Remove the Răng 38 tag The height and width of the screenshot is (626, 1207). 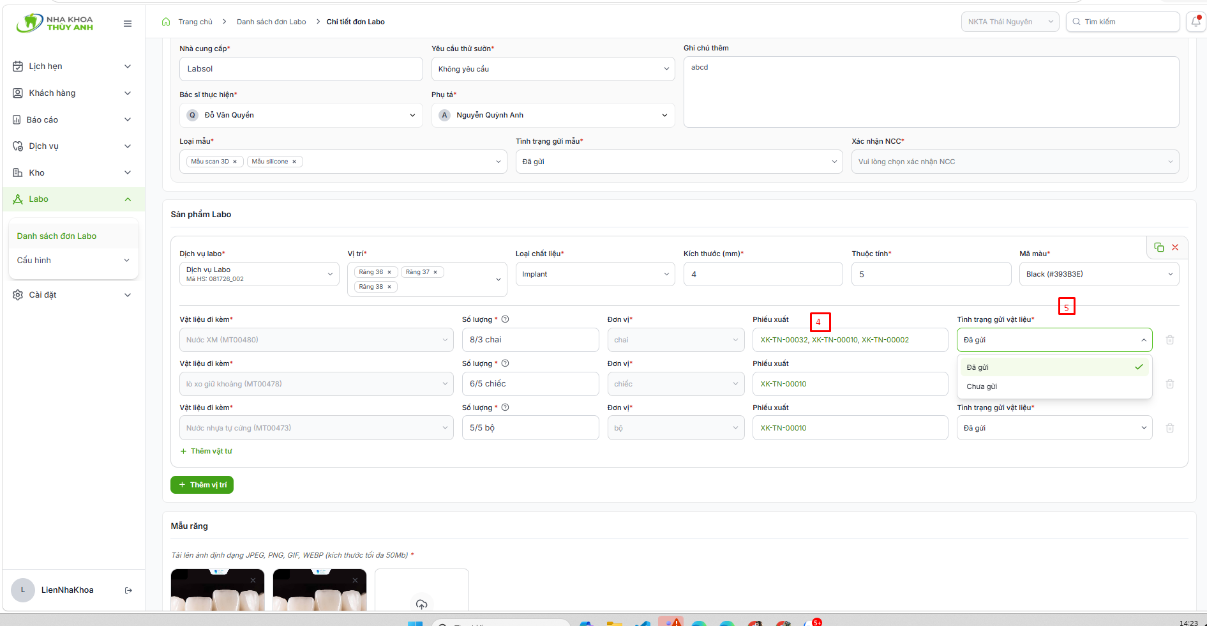click(389, 287)
